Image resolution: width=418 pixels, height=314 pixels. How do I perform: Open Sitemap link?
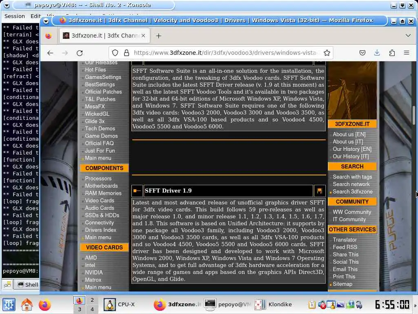pos(342,284)
